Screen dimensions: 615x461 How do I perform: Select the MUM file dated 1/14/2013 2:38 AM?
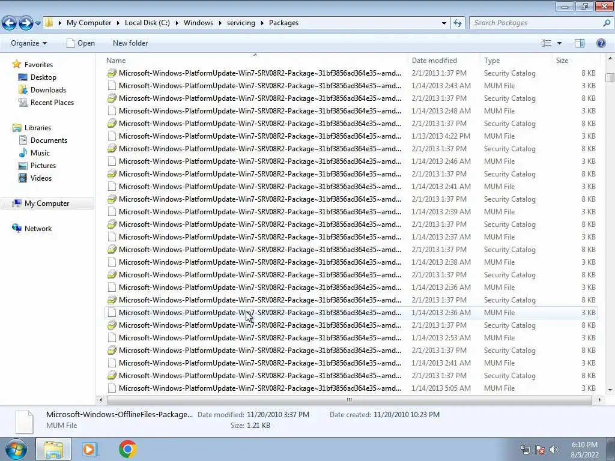tap(351, 262)
